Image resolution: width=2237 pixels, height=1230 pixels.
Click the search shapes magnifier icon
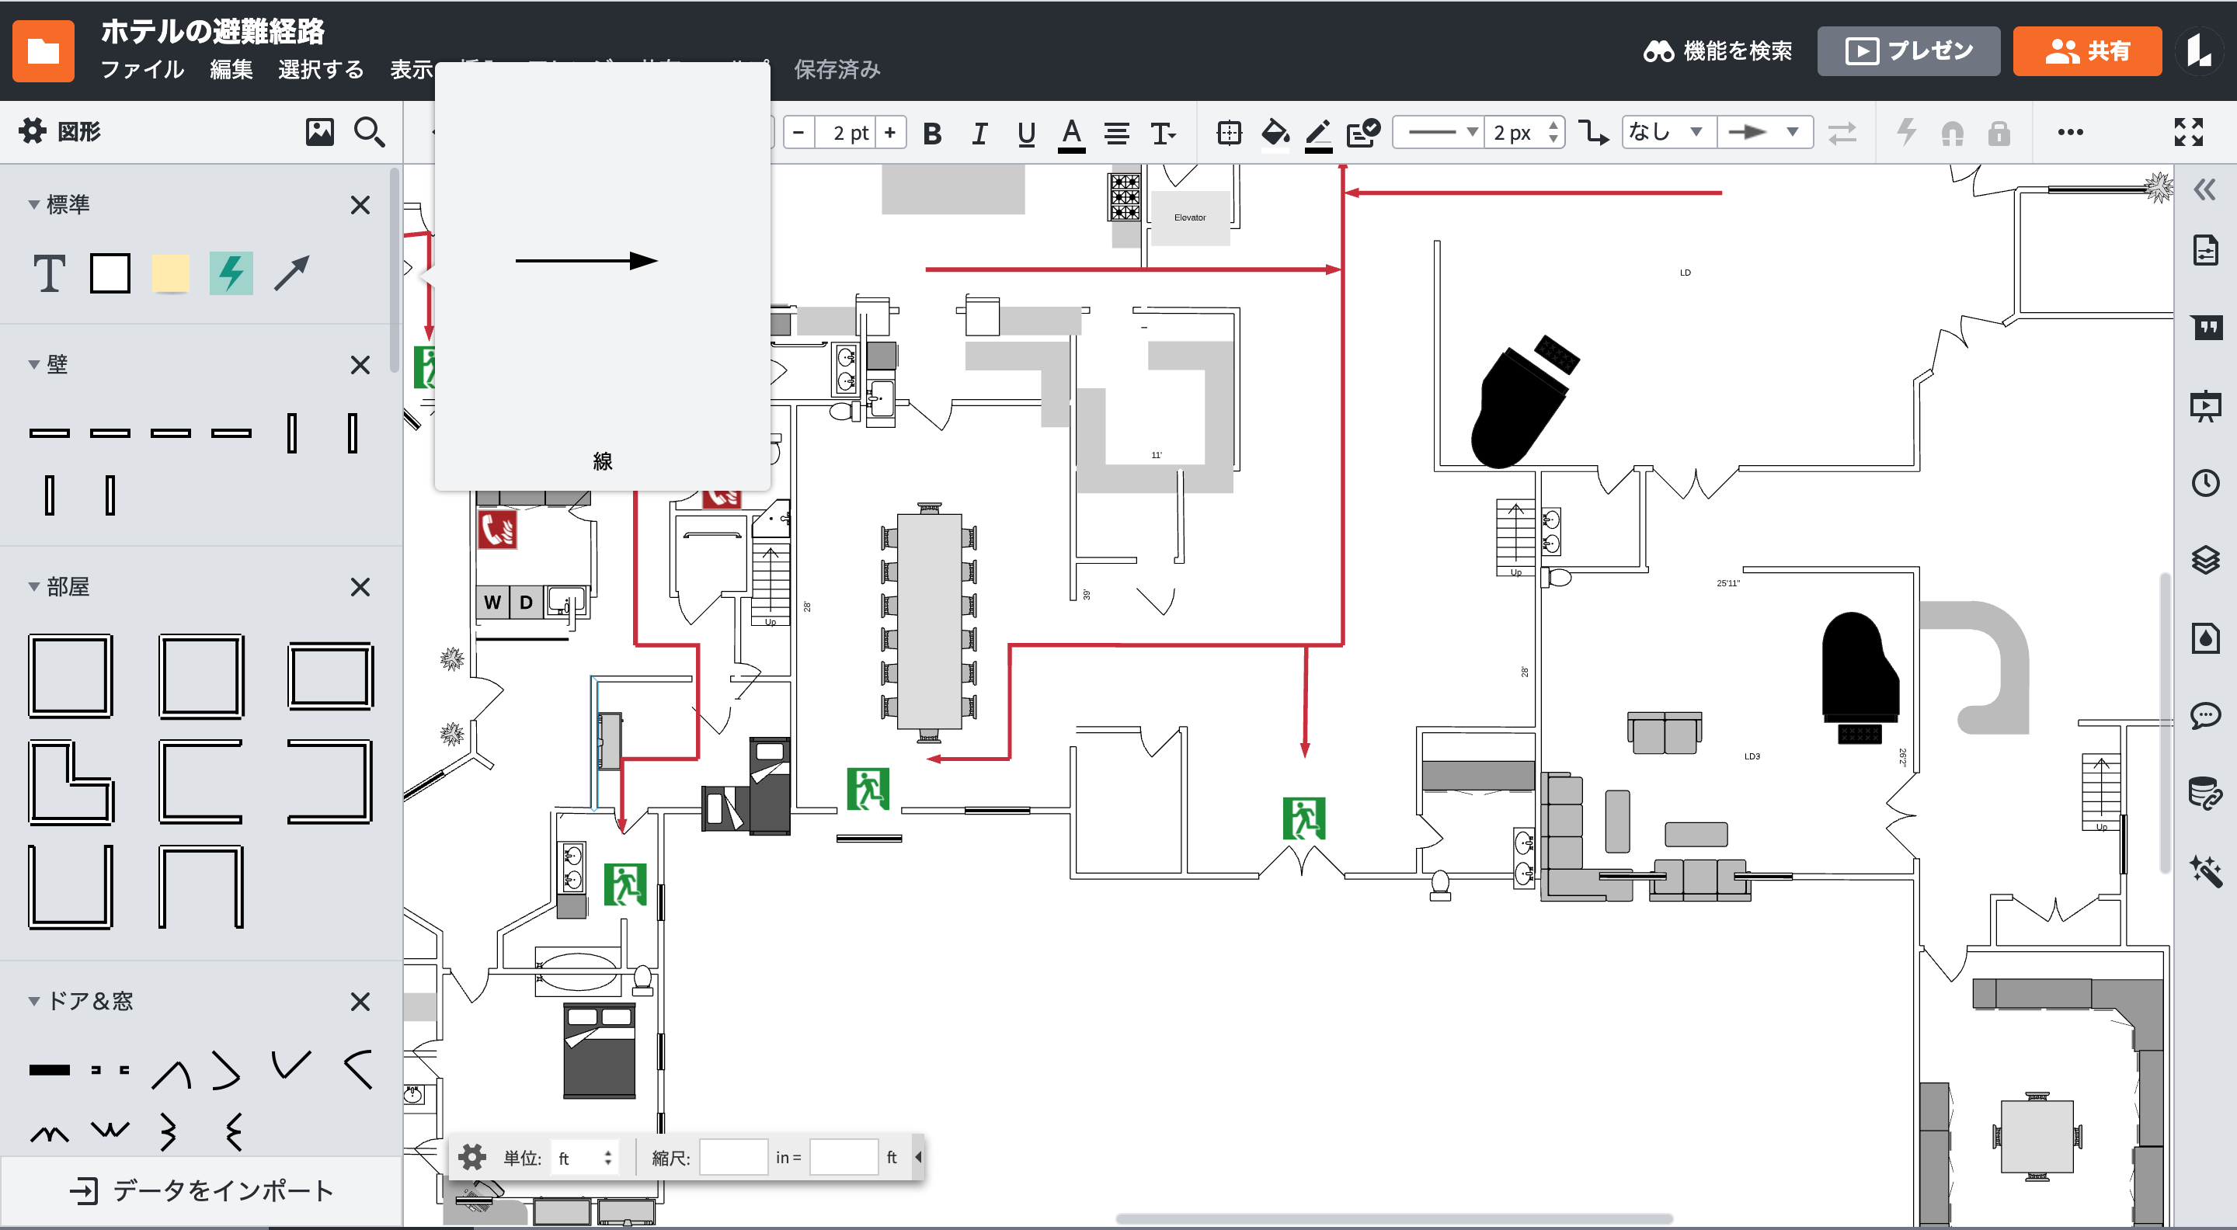pyautogui.click(x=369, y=132)
